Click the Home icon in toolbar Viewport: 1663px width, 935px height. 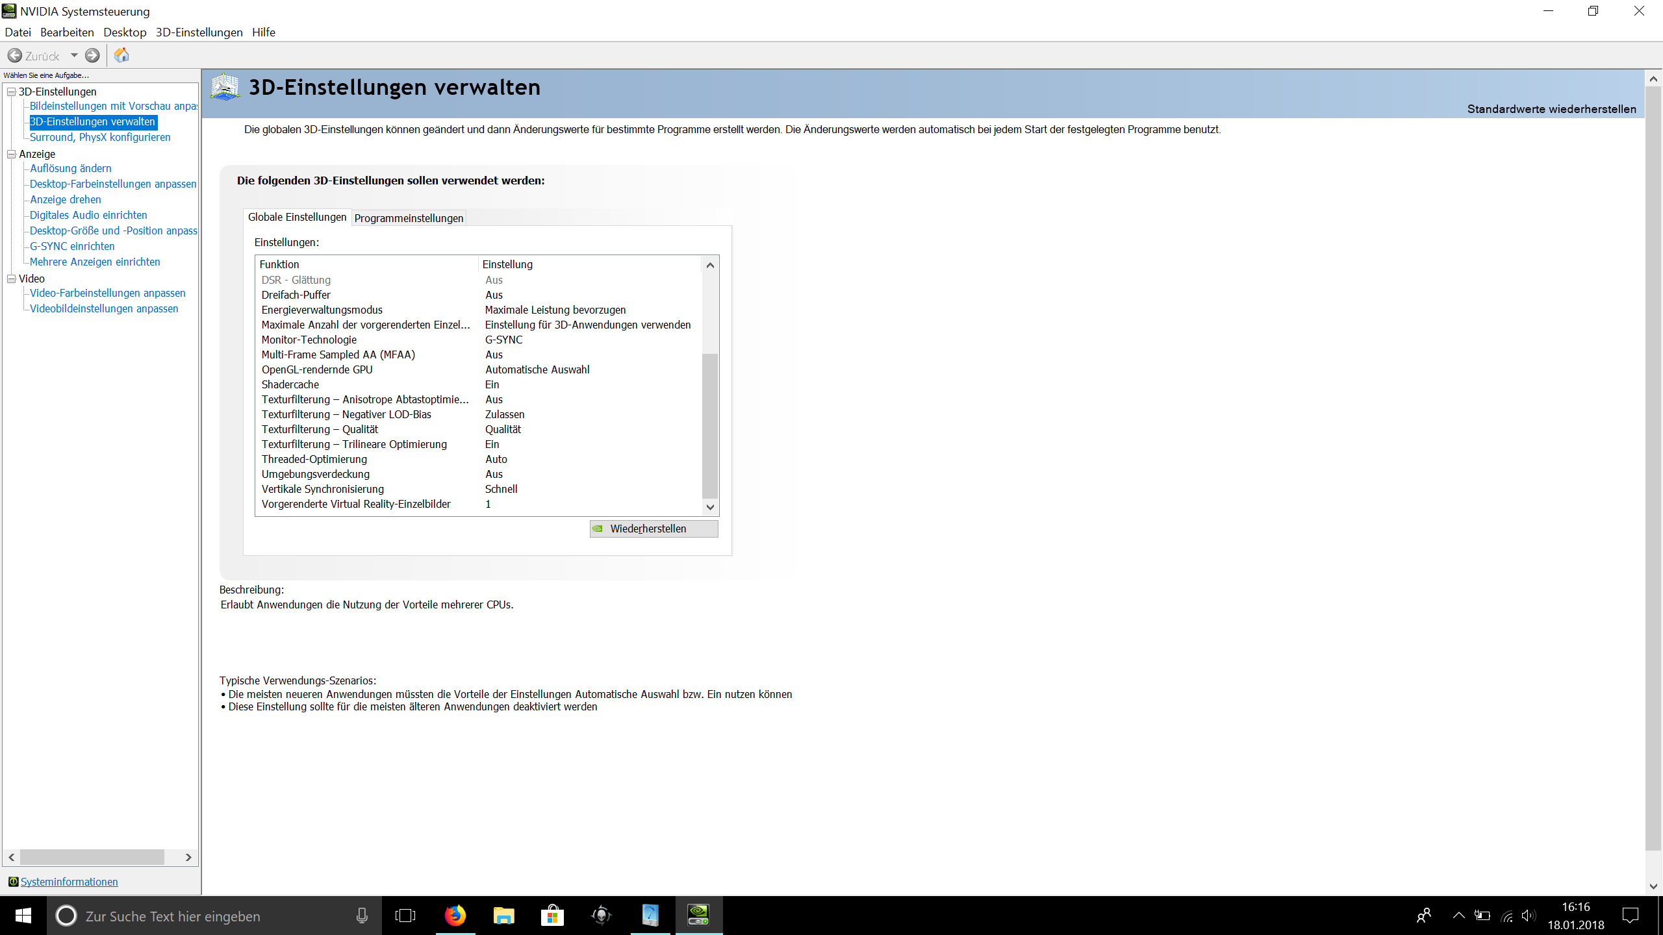click(121, 56)
